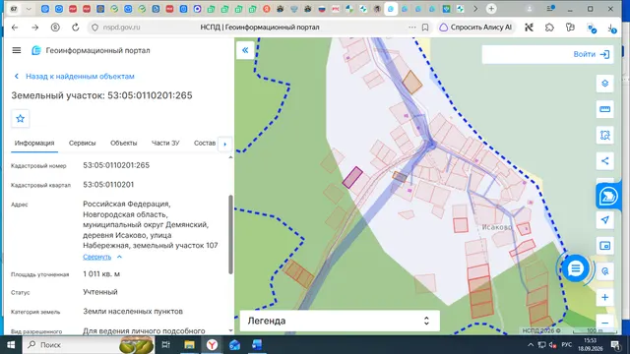Click the status value Учтенный
Image resolution: width=630 pixels, height=354 pixels.
pos(100,292)
